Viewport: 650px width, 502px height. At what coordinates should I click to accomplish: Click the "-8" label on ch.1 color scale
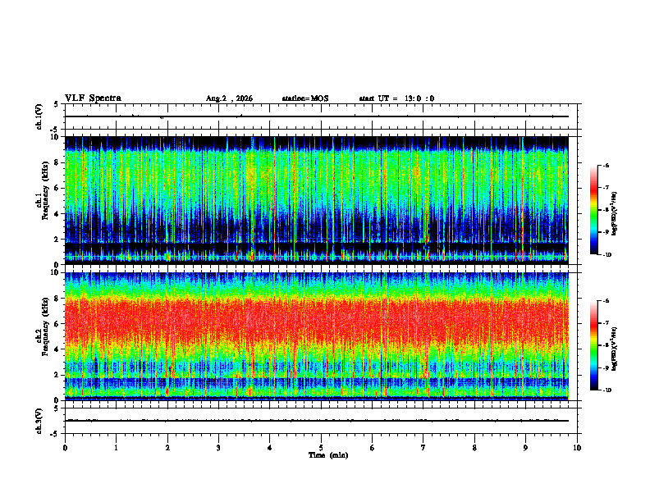coord(606,210)
